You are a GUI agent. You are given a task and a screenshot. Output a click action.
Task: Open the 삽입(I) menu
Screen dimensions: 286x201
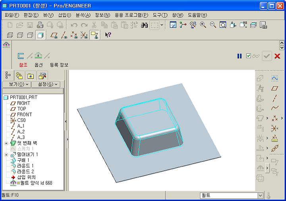65,15
